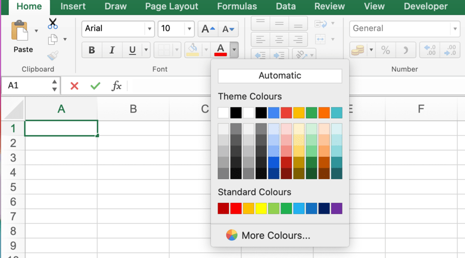
Task: Decrease decimal places
Action: click(x=450, y=50)
